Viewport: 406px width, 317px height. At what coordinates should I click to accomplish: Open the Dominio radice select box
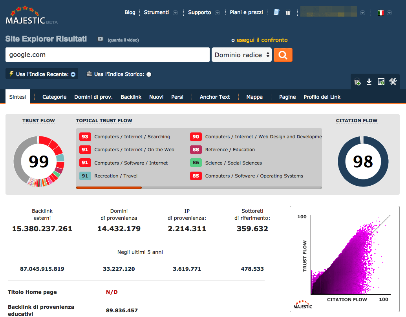pos(241,55)
